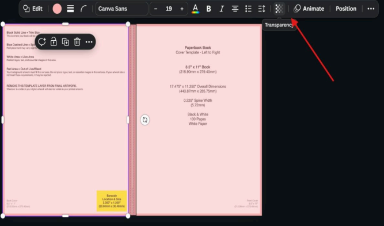Click the rotate handle icon

coord(145,120)
